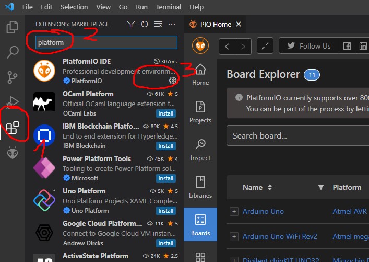Click the Search board input field

(x=297, y=135)
